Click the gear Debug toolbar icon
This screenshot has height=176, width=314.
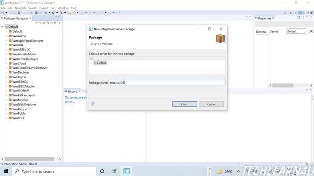(x=46, y=13)
